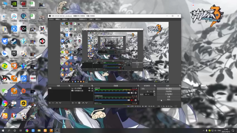Remove the selected scene with minus icon

pos(53,103)
